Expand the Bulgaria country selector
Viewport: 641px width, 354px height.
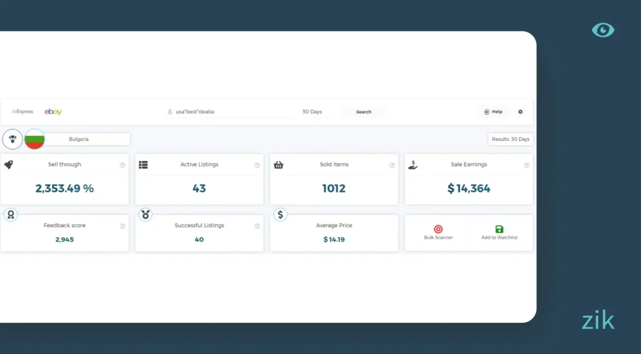tap(86, 139)
